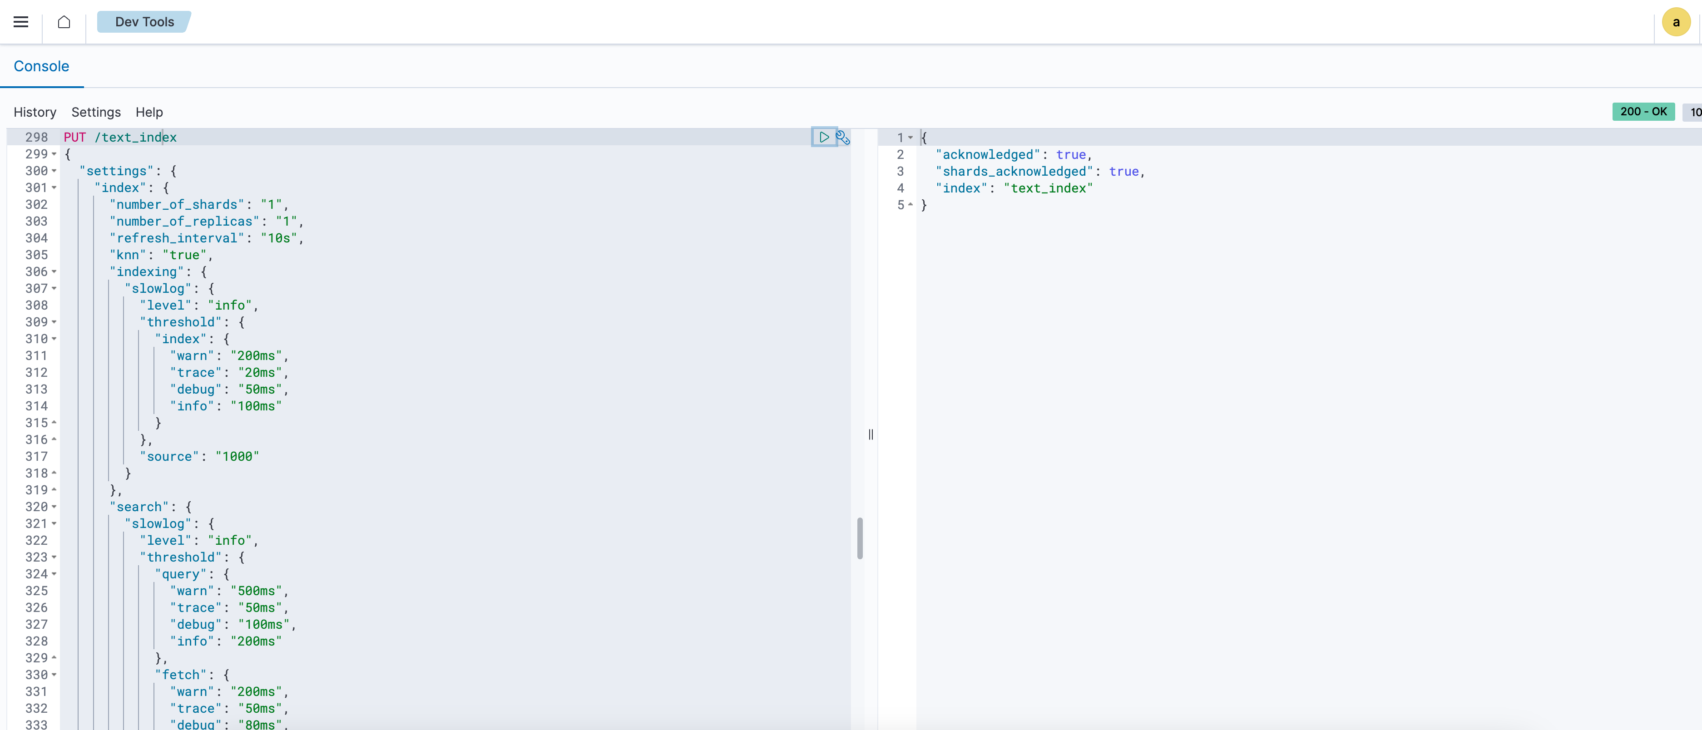Click the "refresh_interval" key
The height and width of the screenshot is (730, 1702).
tap(176, 238)
